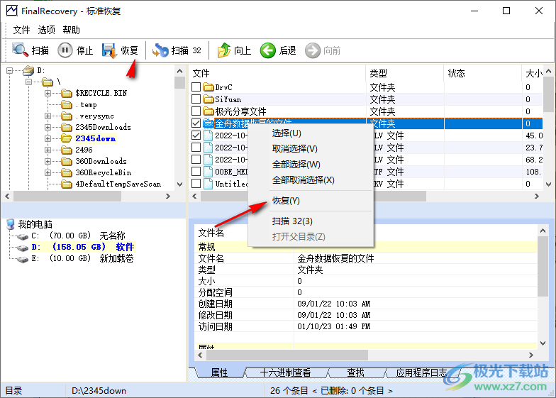This screenshot has height=398, width=556.
Task: Switch to the 应用程序日志 tab
Action: coord(421,372)
